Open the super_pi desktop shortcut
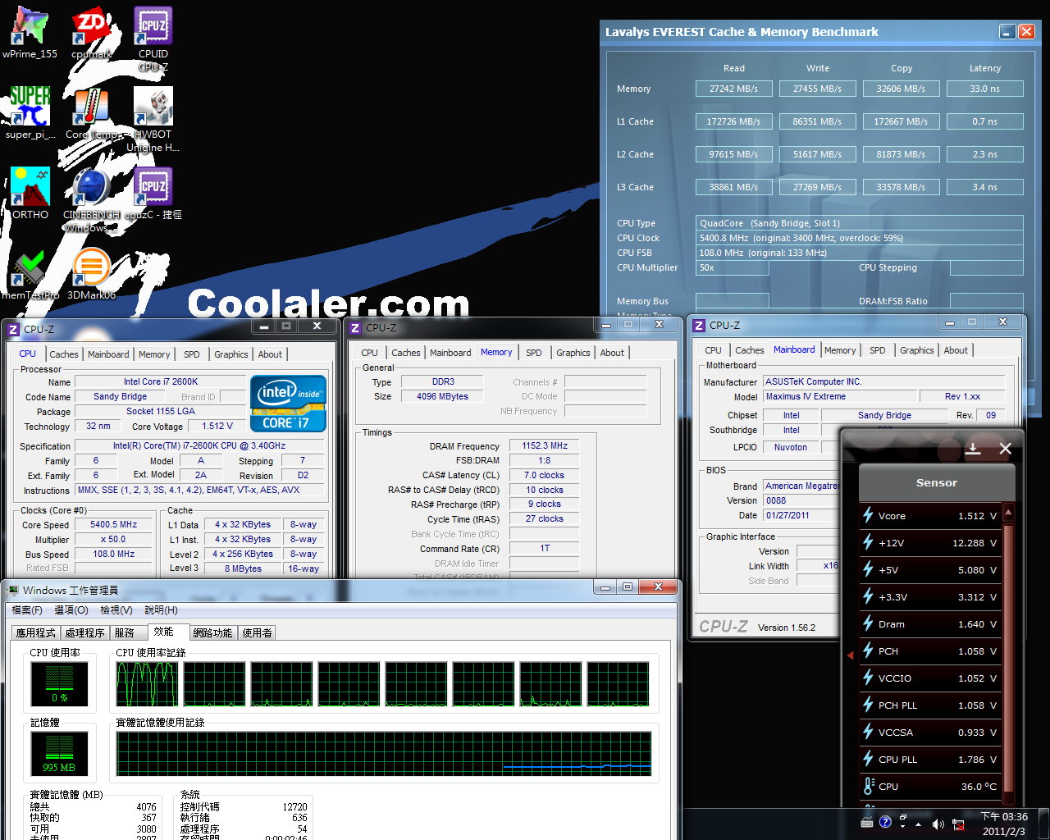Image resolution: width=1050 pixels, height=840 pixels. 30,113
